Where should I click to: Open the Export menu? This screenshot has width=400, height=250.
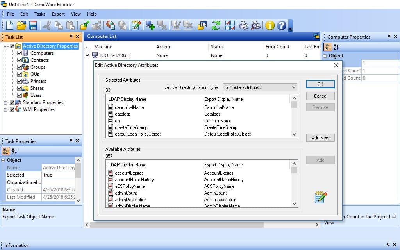click(x=58, y=14)
